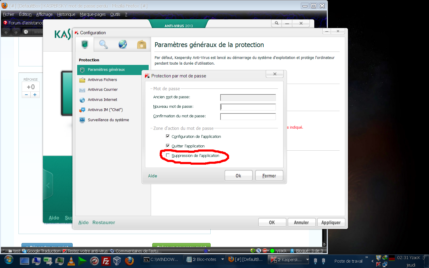429x268 pixels.
Task: Launch Firefox from quick launch
Action: (129, 261)
